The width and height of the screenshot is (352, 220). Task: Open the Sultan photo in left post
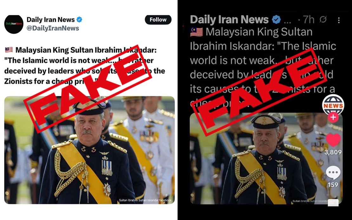89,150
